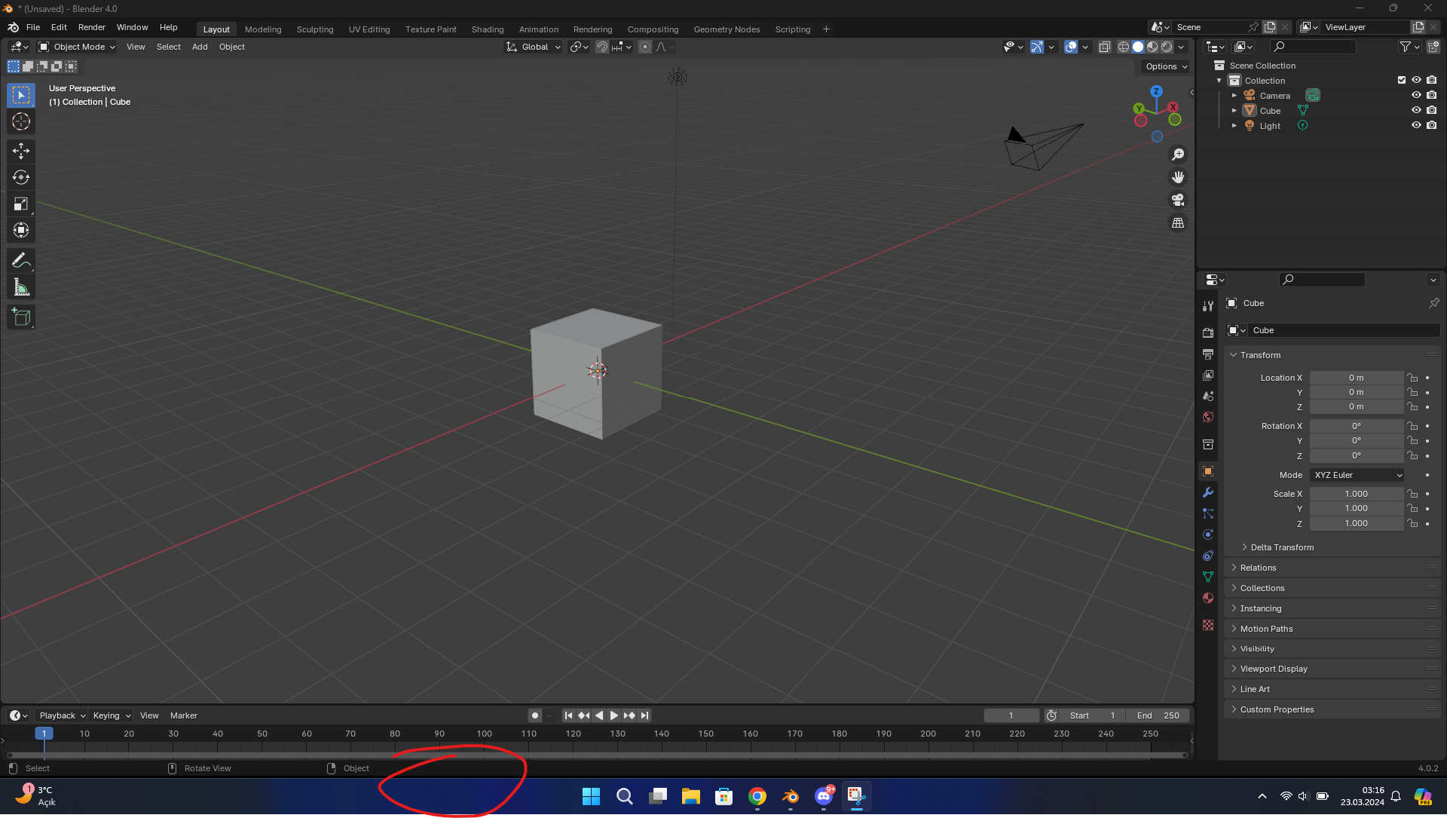Hide Light in outliner via eye icon
This screenshot has height=818, width=1447.
coord(1416,125)
